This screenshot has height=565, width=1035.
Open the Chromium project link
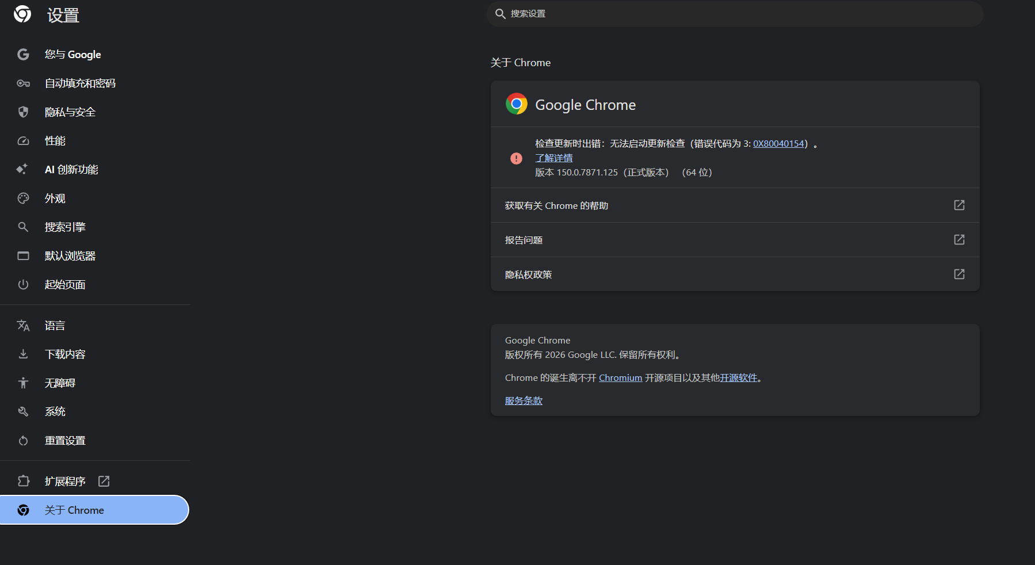pos(620,378)
